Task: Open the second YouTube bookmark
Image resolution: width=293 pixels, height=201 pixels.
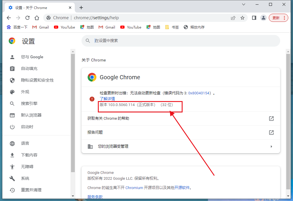Action: (131, 27)
